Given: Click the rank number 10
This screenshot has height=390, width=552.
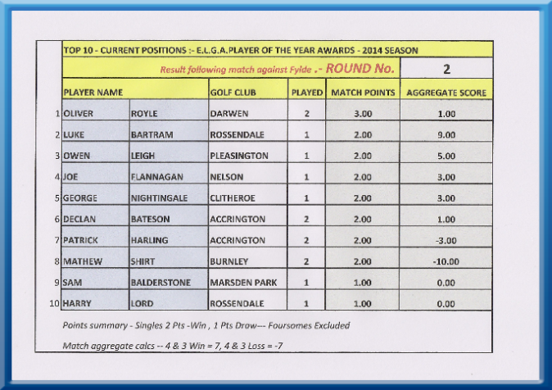Looking at the screenshot, I should [54, 303].
